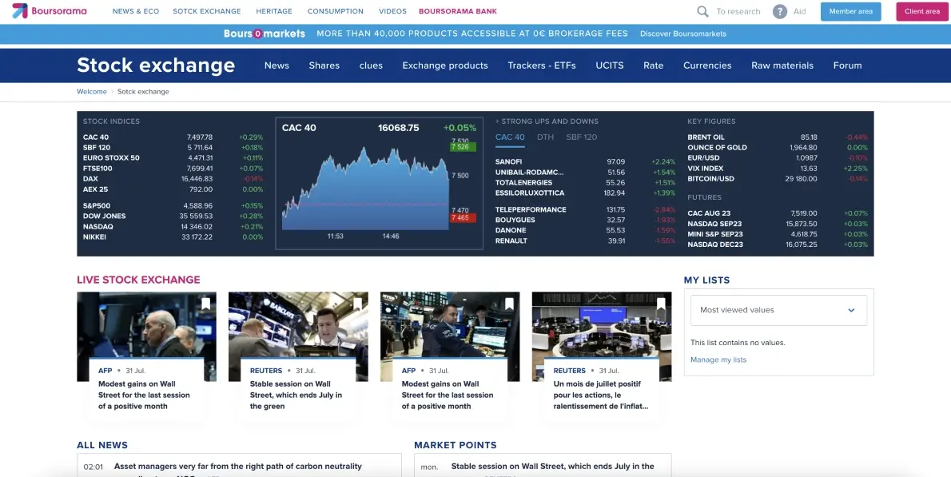This screenshot has width=951, height=477.
Task: Click To research search field
Action: pyautogui.click(x=738, y=11)
